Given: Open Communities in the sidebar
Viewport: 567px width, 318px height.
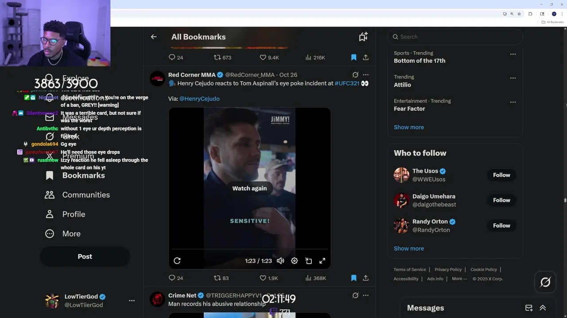Looking at the screenshot, I should (x=77, y=195).
